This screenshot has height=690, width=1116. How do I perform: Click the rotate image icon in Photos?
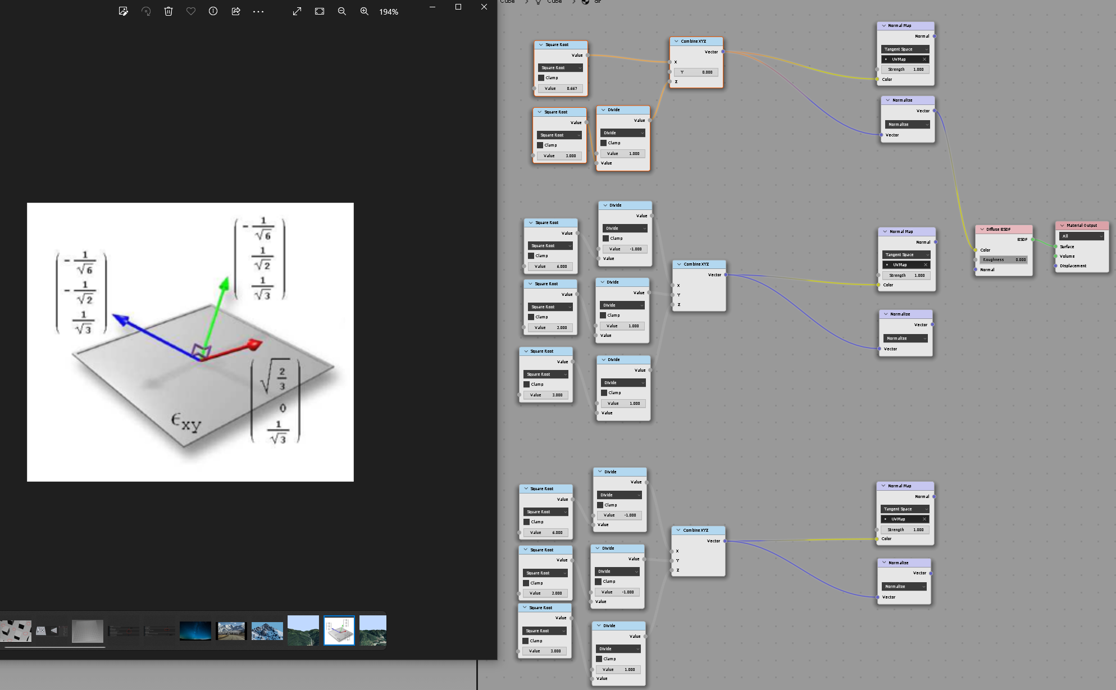click(x=146, y=11)
